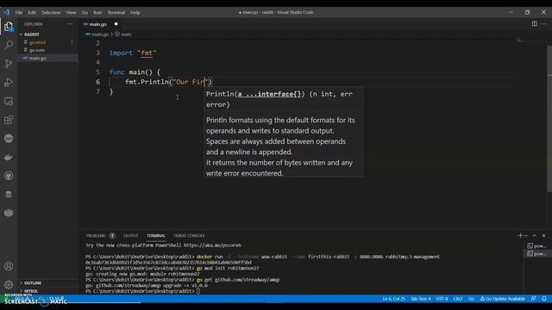
Task: Click the VS Code logo icon
Action: (7, 12)
